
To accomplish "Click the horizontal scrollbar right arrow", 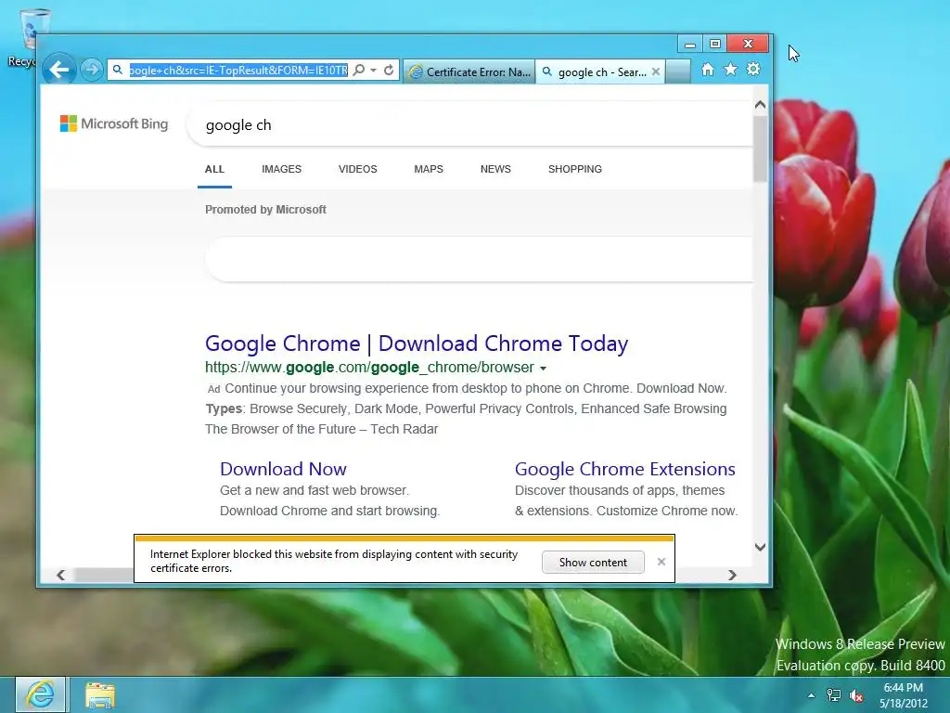I will (732, 575).
